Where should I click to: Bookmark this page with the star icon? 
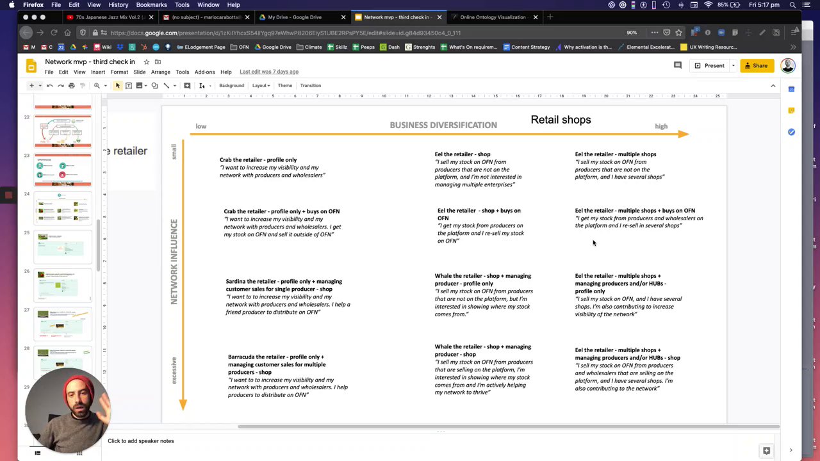tap(678, 33)
